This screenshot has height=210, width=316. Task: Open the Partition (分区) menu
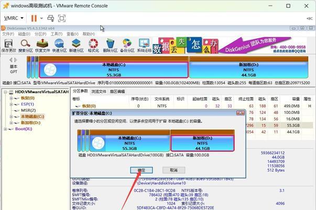[x=40, y=34]
